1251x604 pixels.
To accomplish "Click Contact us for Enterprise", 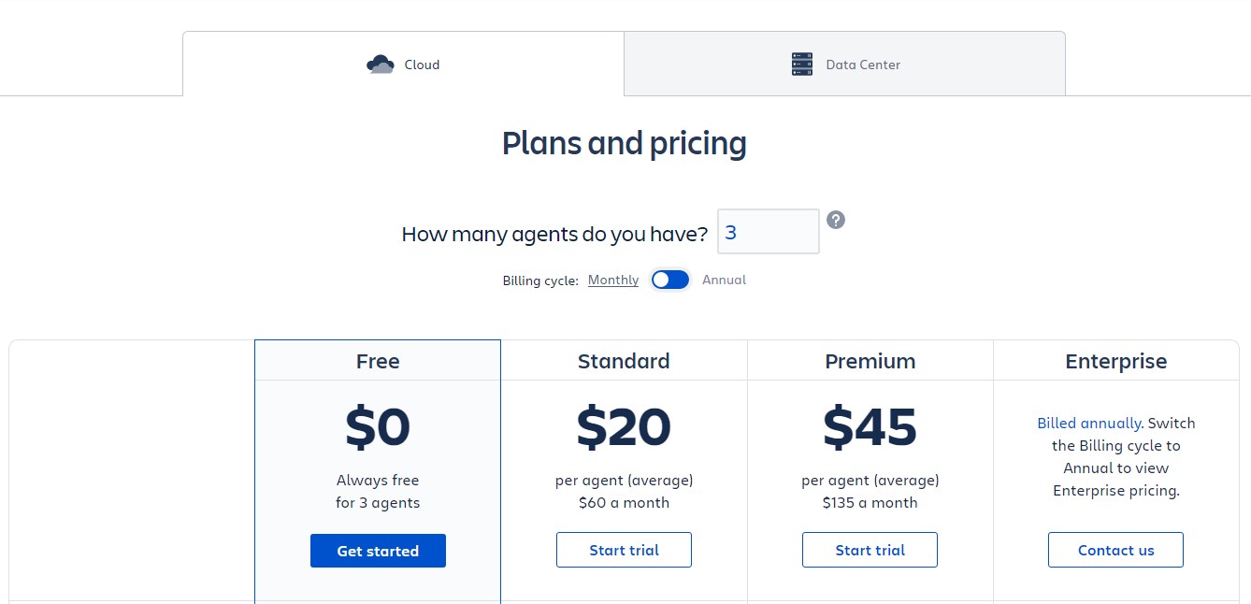I will [x=1115, y=550].
